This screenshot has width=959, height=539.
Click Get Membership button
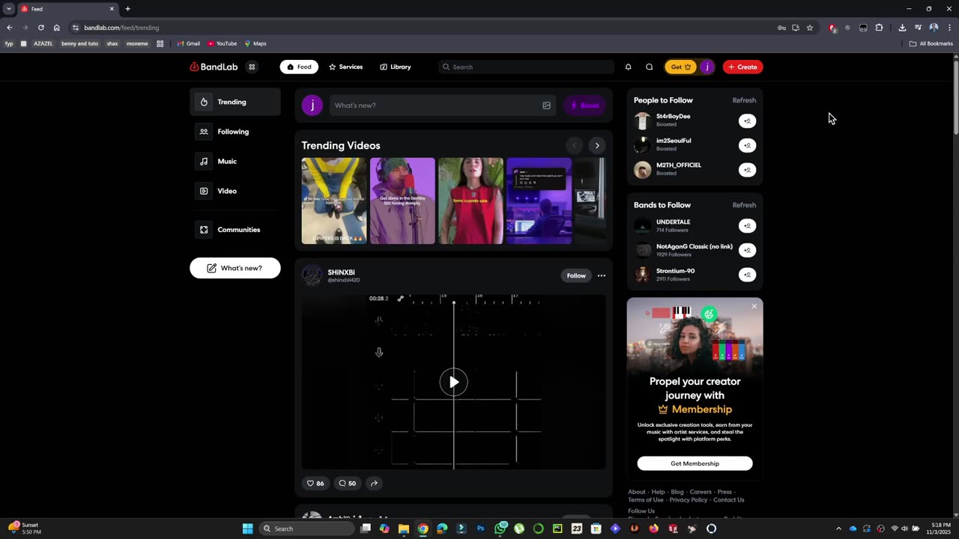click(x=695, y=463)
